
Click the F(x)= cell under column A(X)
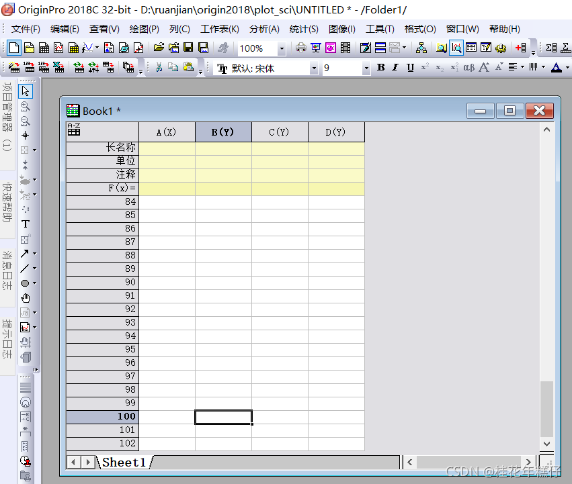(x=167, y=189)
